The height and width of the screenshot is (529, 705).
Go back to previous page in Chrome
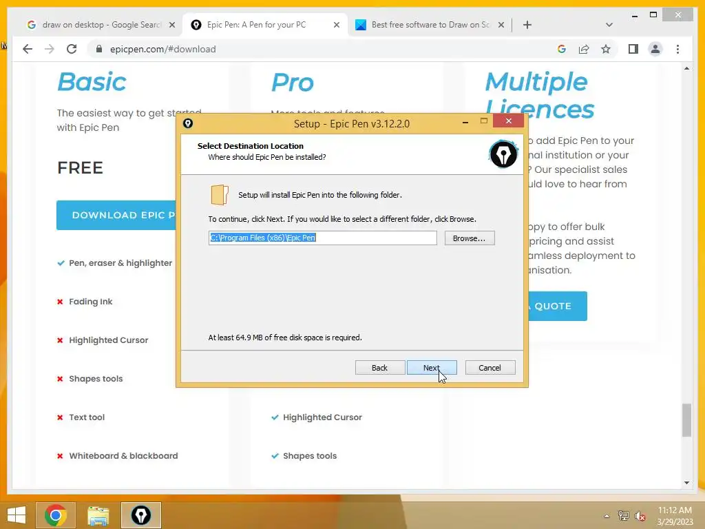[28, 49]
